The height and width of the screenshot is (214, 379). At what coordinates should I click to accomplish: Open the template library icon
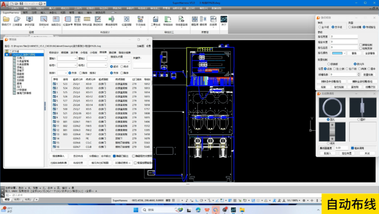(203, 19)
